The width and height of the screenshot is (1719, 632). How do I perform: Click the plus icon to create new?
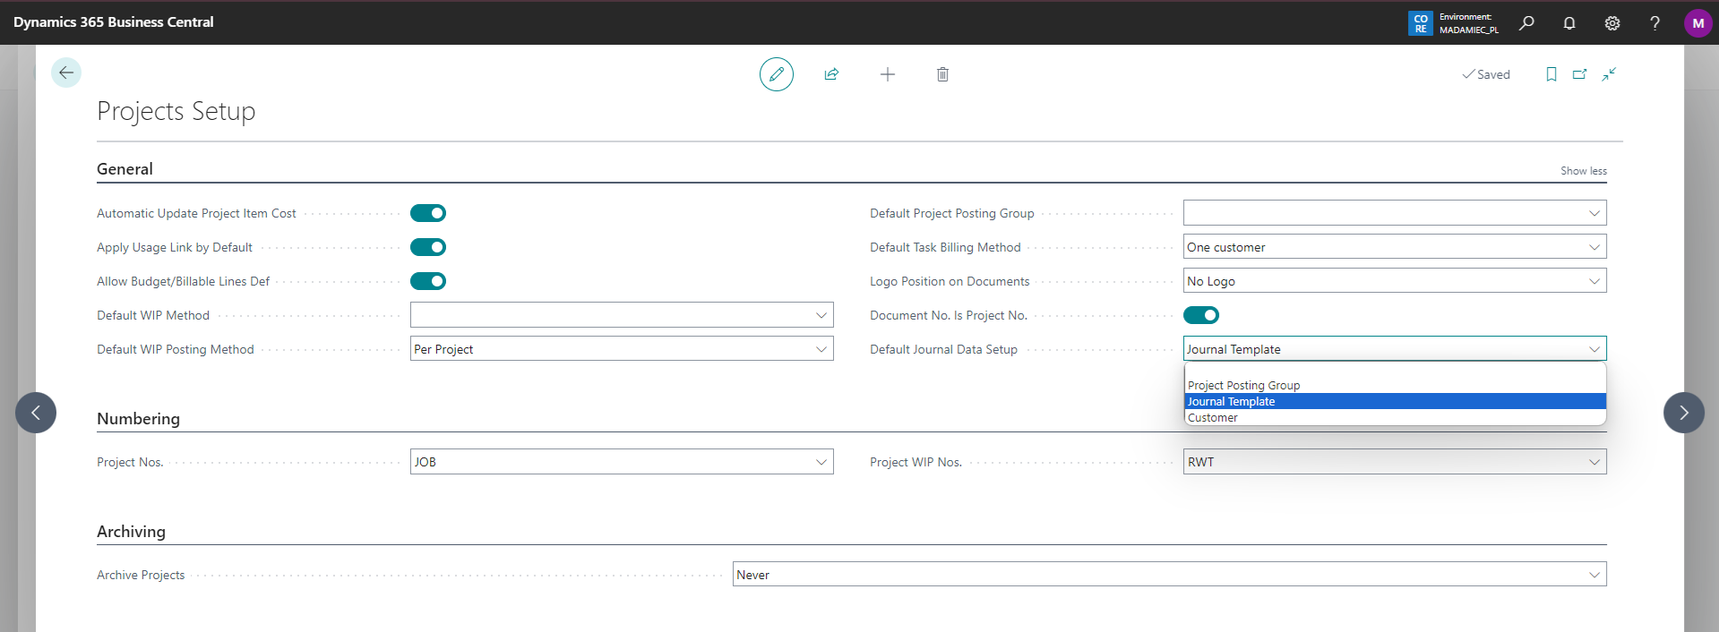point(887,74)
